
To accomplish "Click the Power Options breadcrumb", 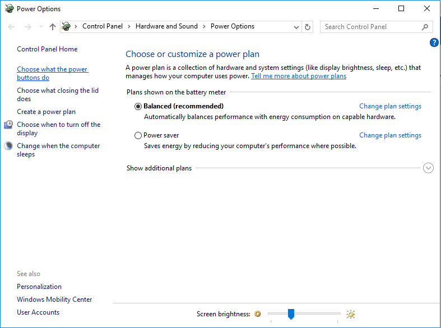I will click(233, 26).
